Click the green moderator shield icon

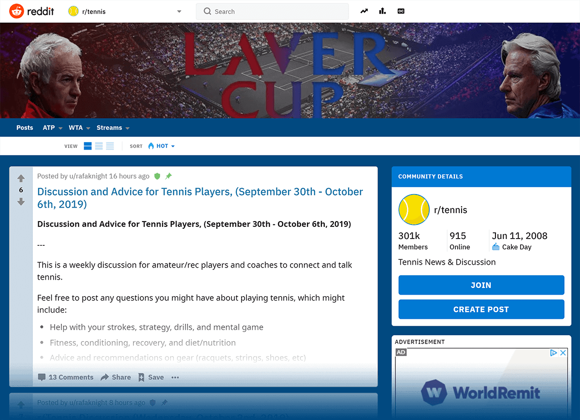(157, 176)
